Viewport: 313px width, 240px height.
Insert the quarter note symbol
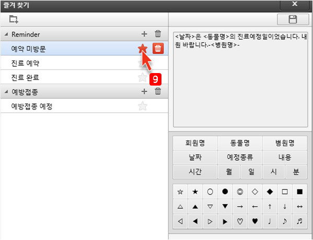click(270, 222)
